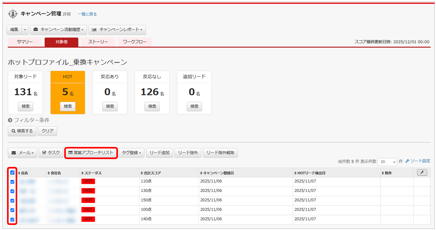The image size is (436, 230).
Task: Toggle the select-all header checkbox
Action: (13, 173)
